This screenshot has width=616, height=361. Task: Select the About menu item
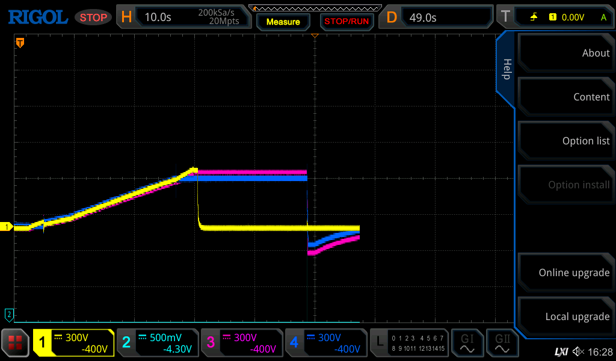565,53
